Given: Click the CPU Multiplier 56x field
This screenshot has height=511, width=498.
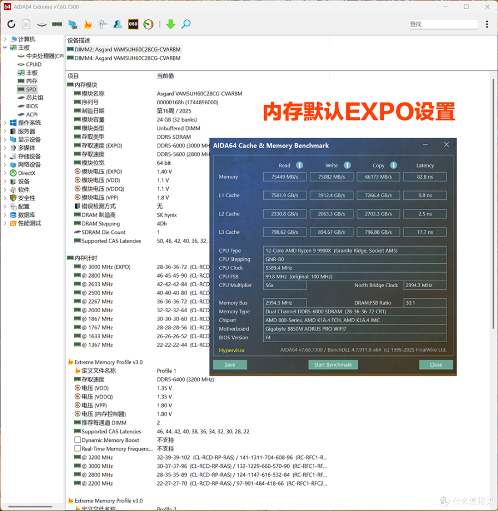Looking at the screenshot, I should tap(285, 285).
